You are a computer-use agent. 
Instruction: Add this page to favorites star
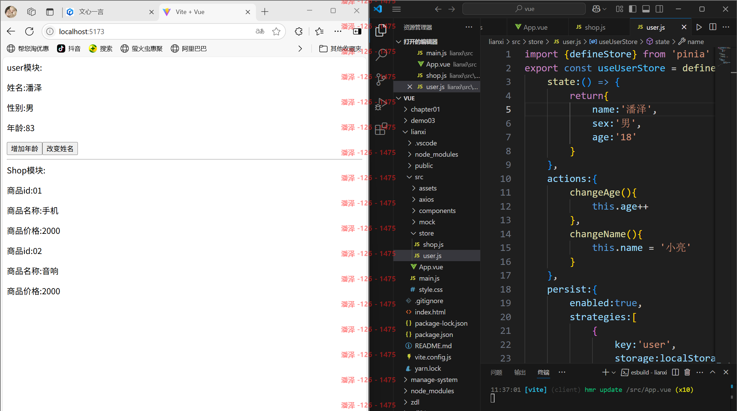[276, 31]
